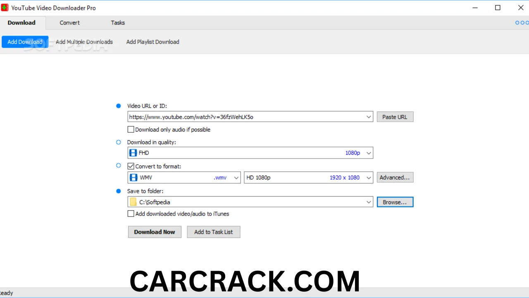529x298 pixels.
Task: Uncheck the Convert to format checkbox
Action: [131, 166]
